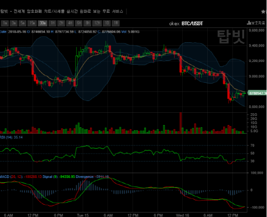Click the RSI 30 level label
This screenshot has width=267, height=217.
[x=253, y=161]
